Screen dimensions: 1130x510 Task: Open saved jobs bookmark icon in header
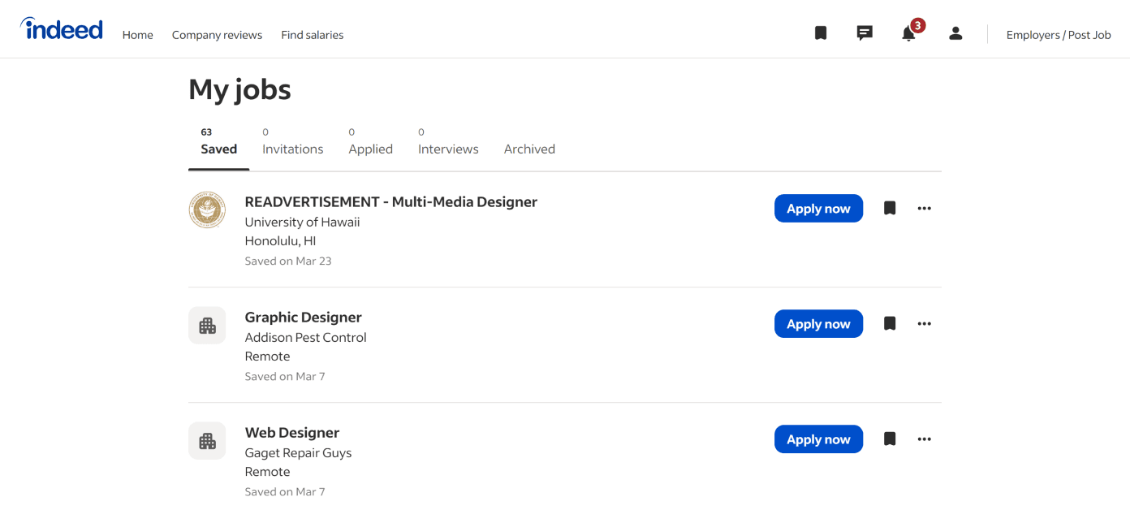[821, 33]
